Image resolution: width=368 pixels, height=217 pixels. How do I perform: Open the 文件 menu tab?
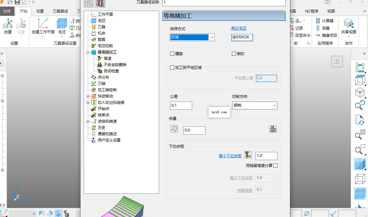tap(7, 11)
